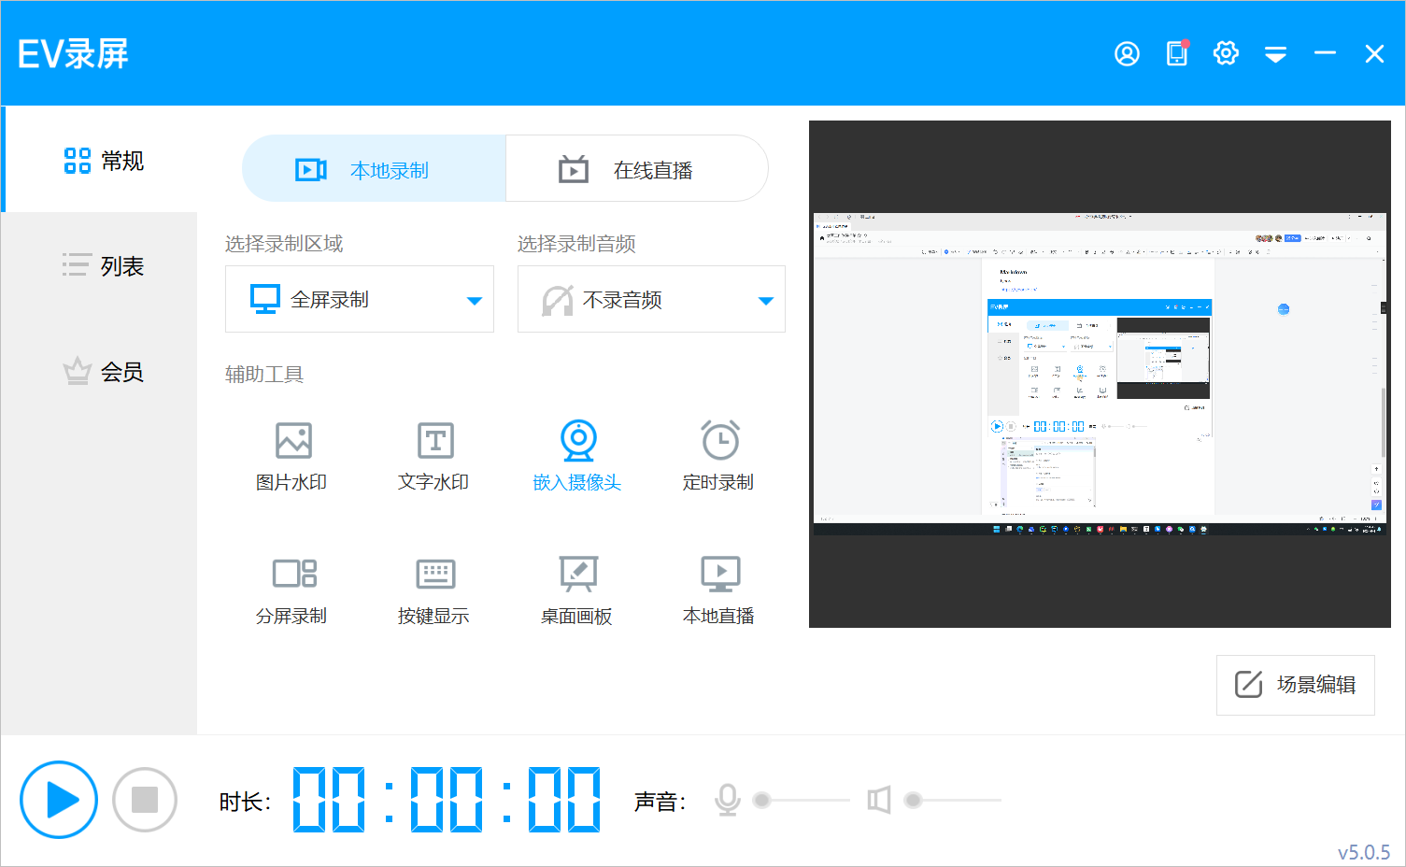Open the user account profile icon
Viewport: 1406px width, 867px height.
(1127, 54)
